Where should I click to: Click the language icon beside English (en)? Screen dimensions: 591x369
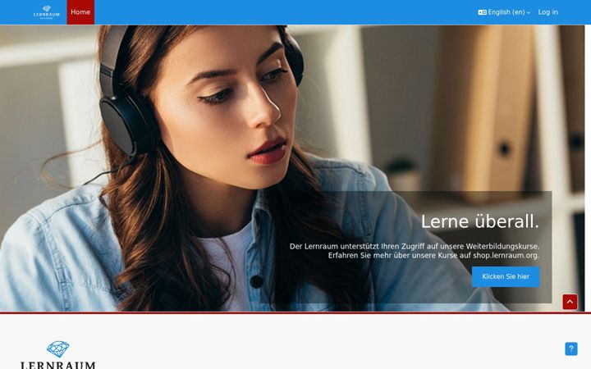pos(482,12)
